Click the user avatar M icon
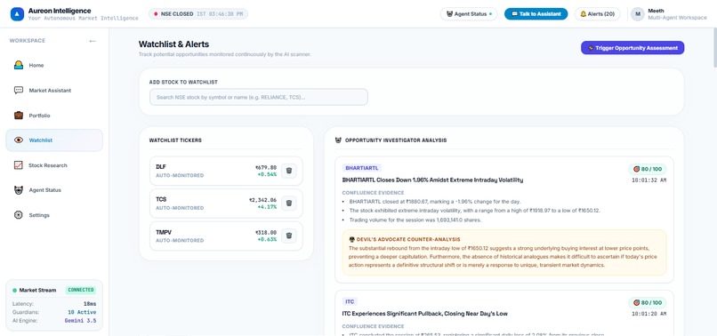 638,14
